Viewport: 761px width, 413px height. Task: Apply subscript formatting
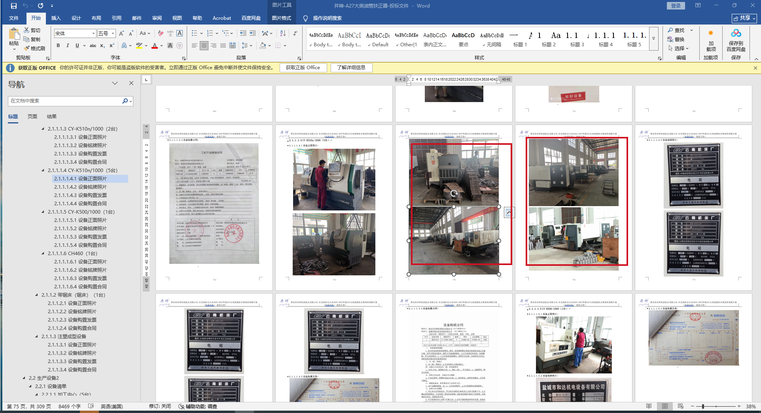102,46
